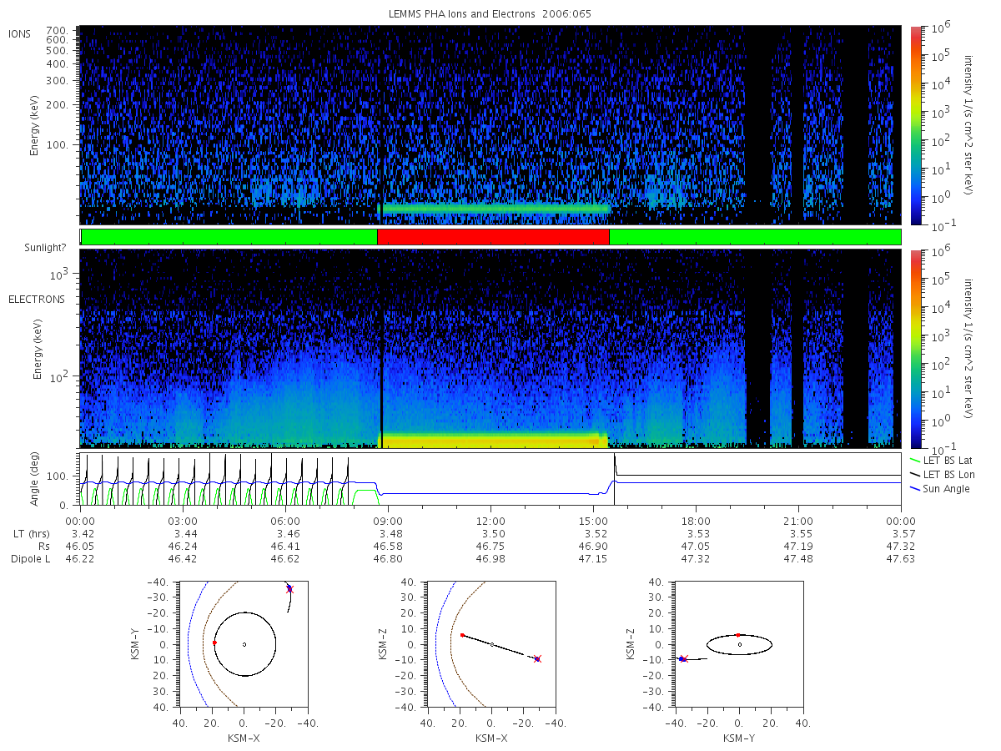1001x751 pixels.
Task: Click the 09:00 time axis label
Action: 388,520
